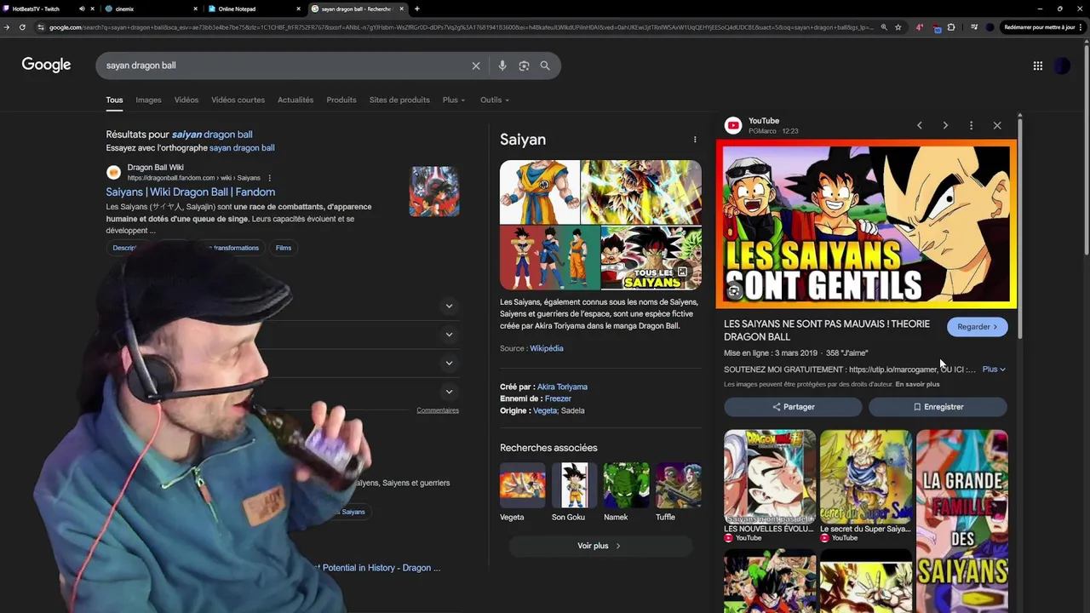The width and height of the screenshot is (1090, 613).
Task: Expand the third People also ask question
Action: point(449,364)
